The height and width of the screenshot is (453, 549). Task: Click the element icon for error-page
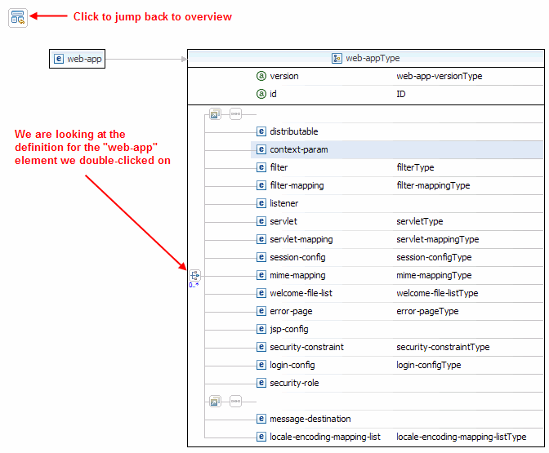261,311
